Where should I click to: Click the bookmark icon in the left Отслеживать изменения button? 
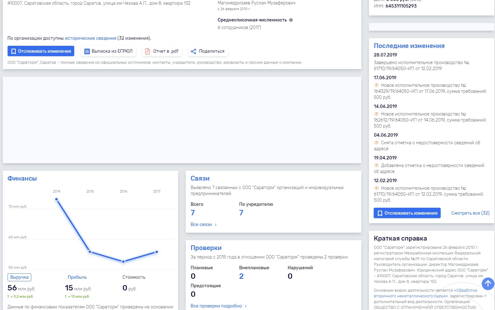14,51
